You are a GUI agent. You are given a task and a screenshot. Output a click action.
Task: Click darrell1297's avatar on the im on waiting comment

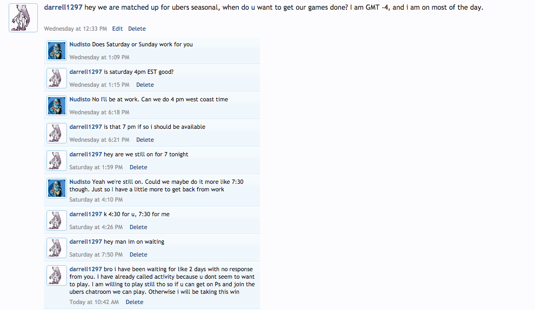point(57,248)
